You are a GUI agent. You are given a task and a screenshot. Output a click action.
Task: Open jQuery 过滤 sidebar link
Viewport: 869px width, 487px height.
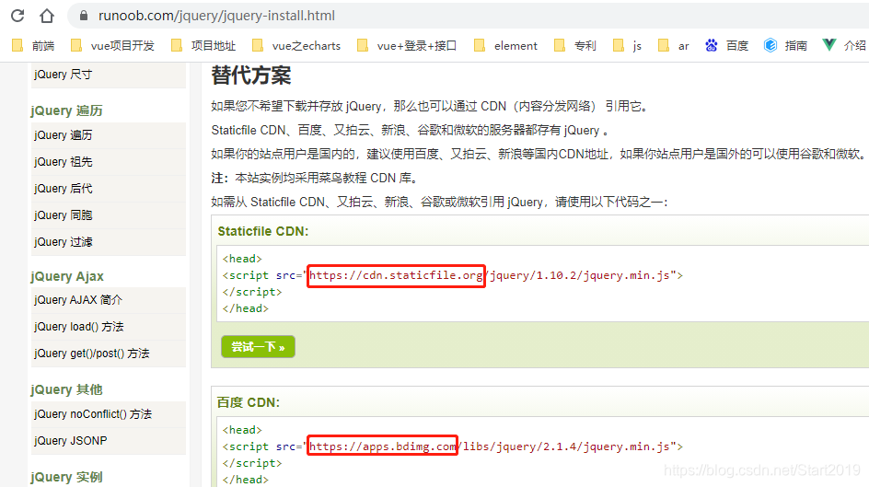coord(109,242)
